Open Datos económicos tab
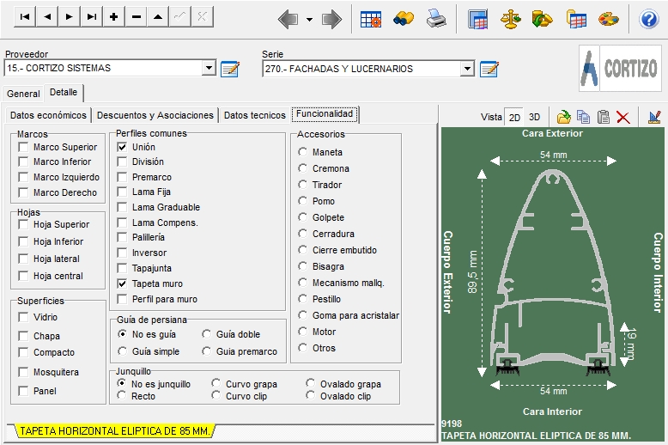The image size is (668, 445). [x=48, y=115]
